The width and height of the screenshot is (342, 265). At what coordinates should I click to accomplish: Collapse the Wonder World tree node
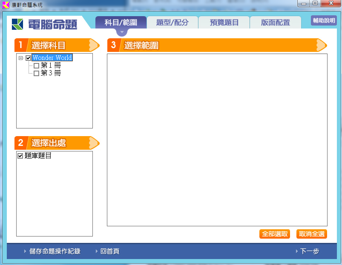(21, 58)
